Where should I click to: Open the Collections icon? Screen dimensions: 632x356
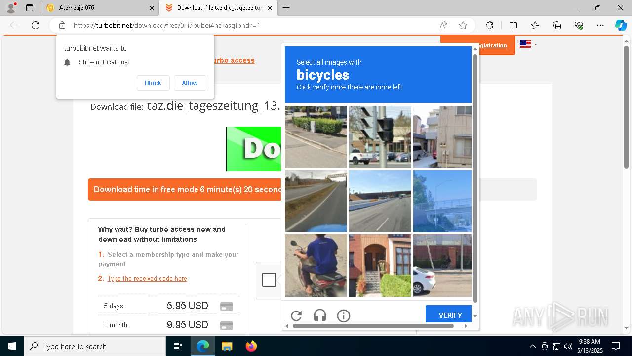point(557,25)
